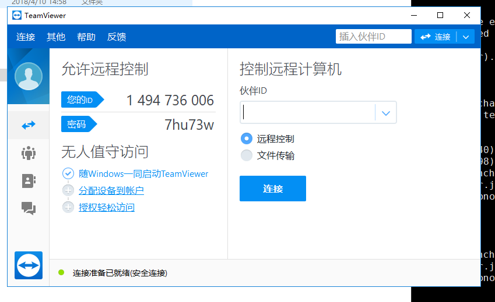Open the Remote Control sidebar tab arrows icon
Screen dimensions: 495x302
click(x=29, y=125)
